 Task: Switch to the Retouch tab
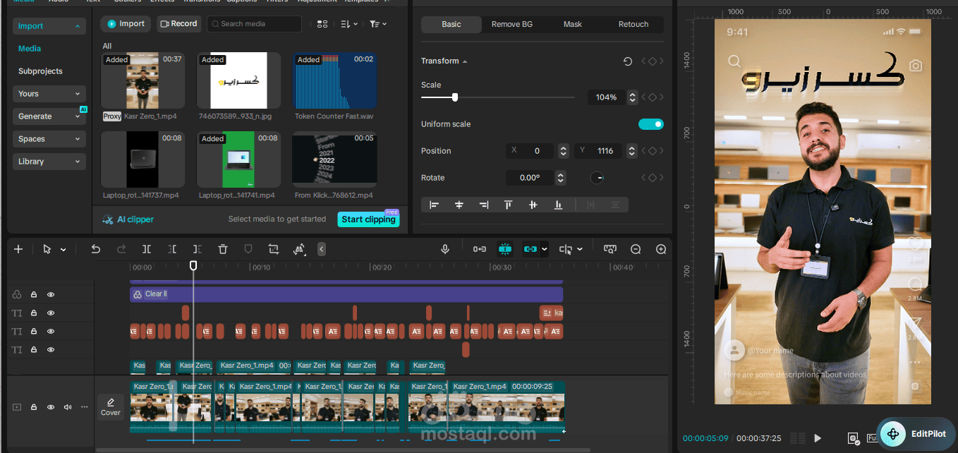(x=633, y=24)
